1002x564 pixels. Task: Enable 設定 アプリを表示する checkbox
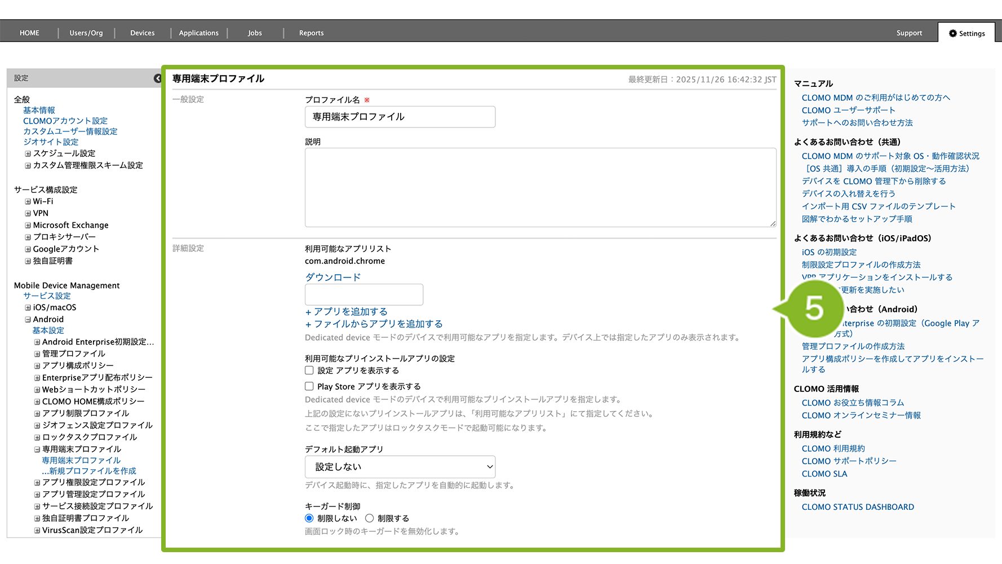(309, 371)
